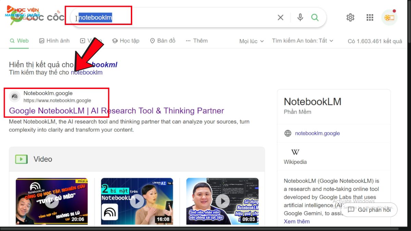Click the green magnifier search icon
Viewport: 411px width, 231px height.
pos(315,17)
